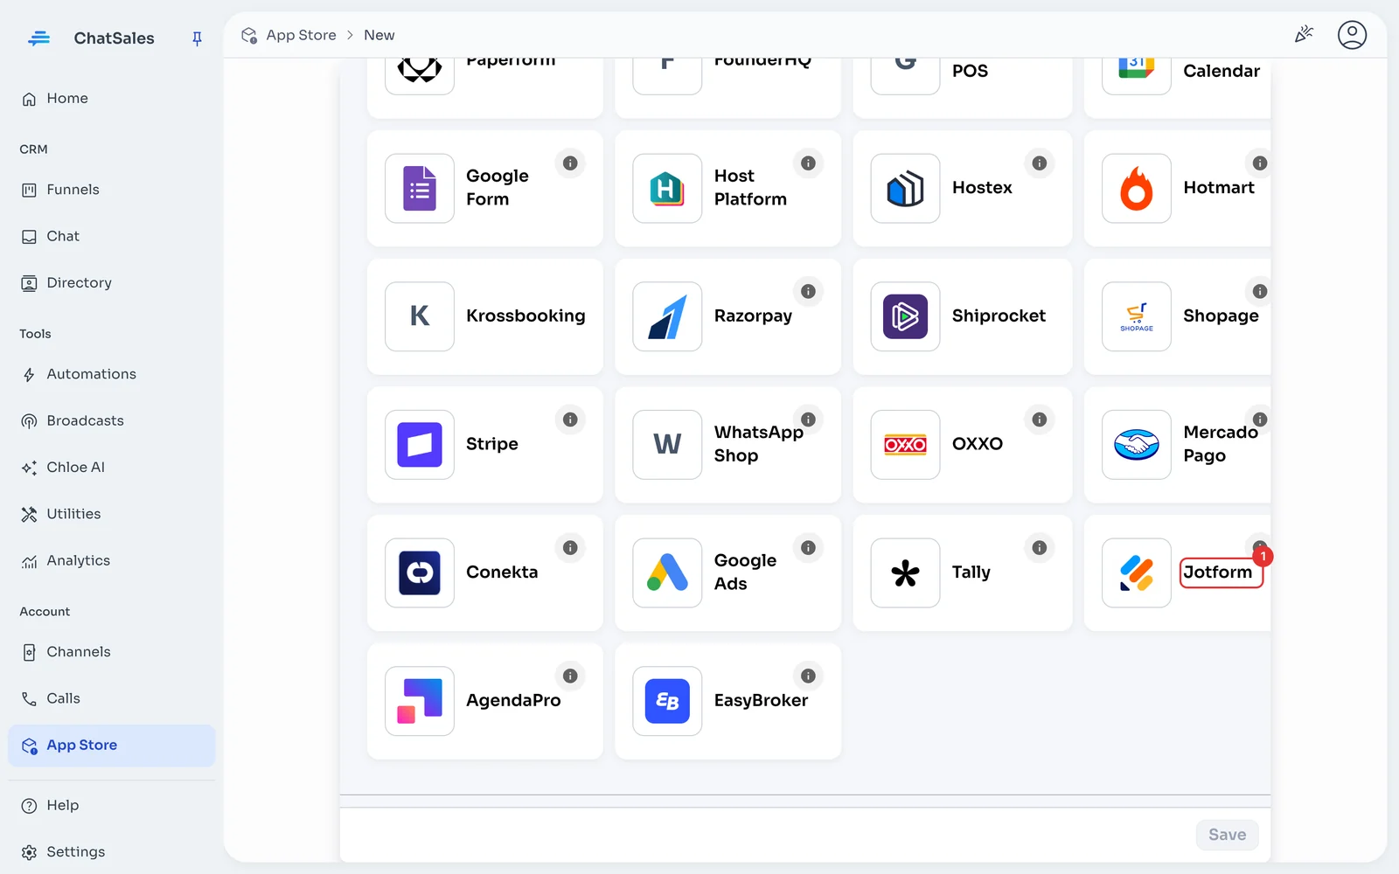The image size is (1399, 874).
Task: Open Channels in sidebar
Action: 111,652
